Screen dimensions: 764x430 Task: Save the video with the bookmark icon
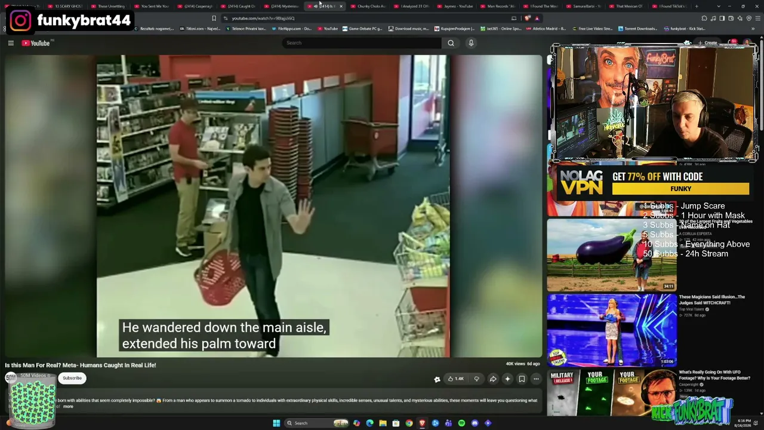pyautogui.click(x=522, y=379)
